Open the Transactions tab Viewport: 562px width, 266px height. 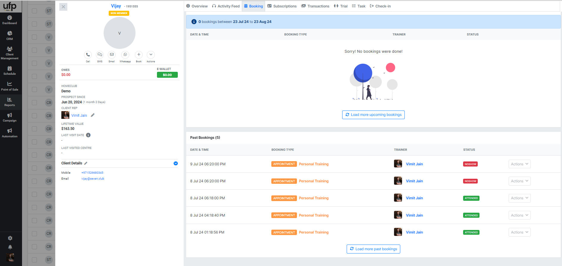click(x=315, y=6)
